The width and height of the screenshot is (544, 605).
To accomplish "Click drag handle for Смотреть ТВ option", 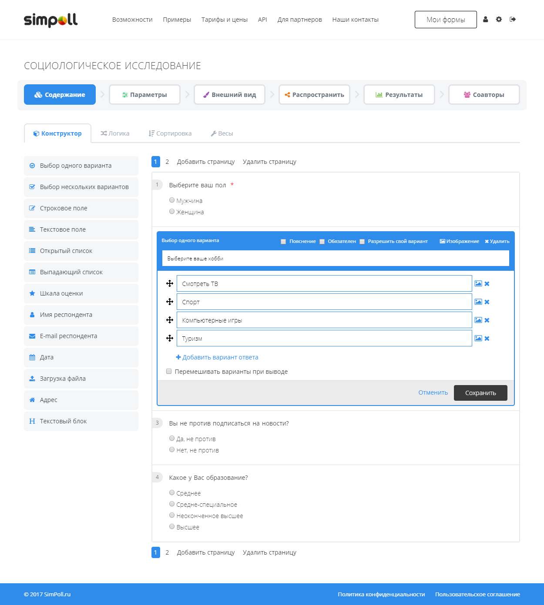I will pyautogui.click(x=170, y=284).
